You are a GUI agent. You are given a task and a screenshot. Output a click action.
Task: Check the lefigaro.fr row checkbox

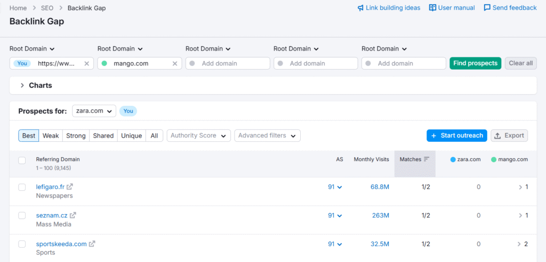click(22, 188)
